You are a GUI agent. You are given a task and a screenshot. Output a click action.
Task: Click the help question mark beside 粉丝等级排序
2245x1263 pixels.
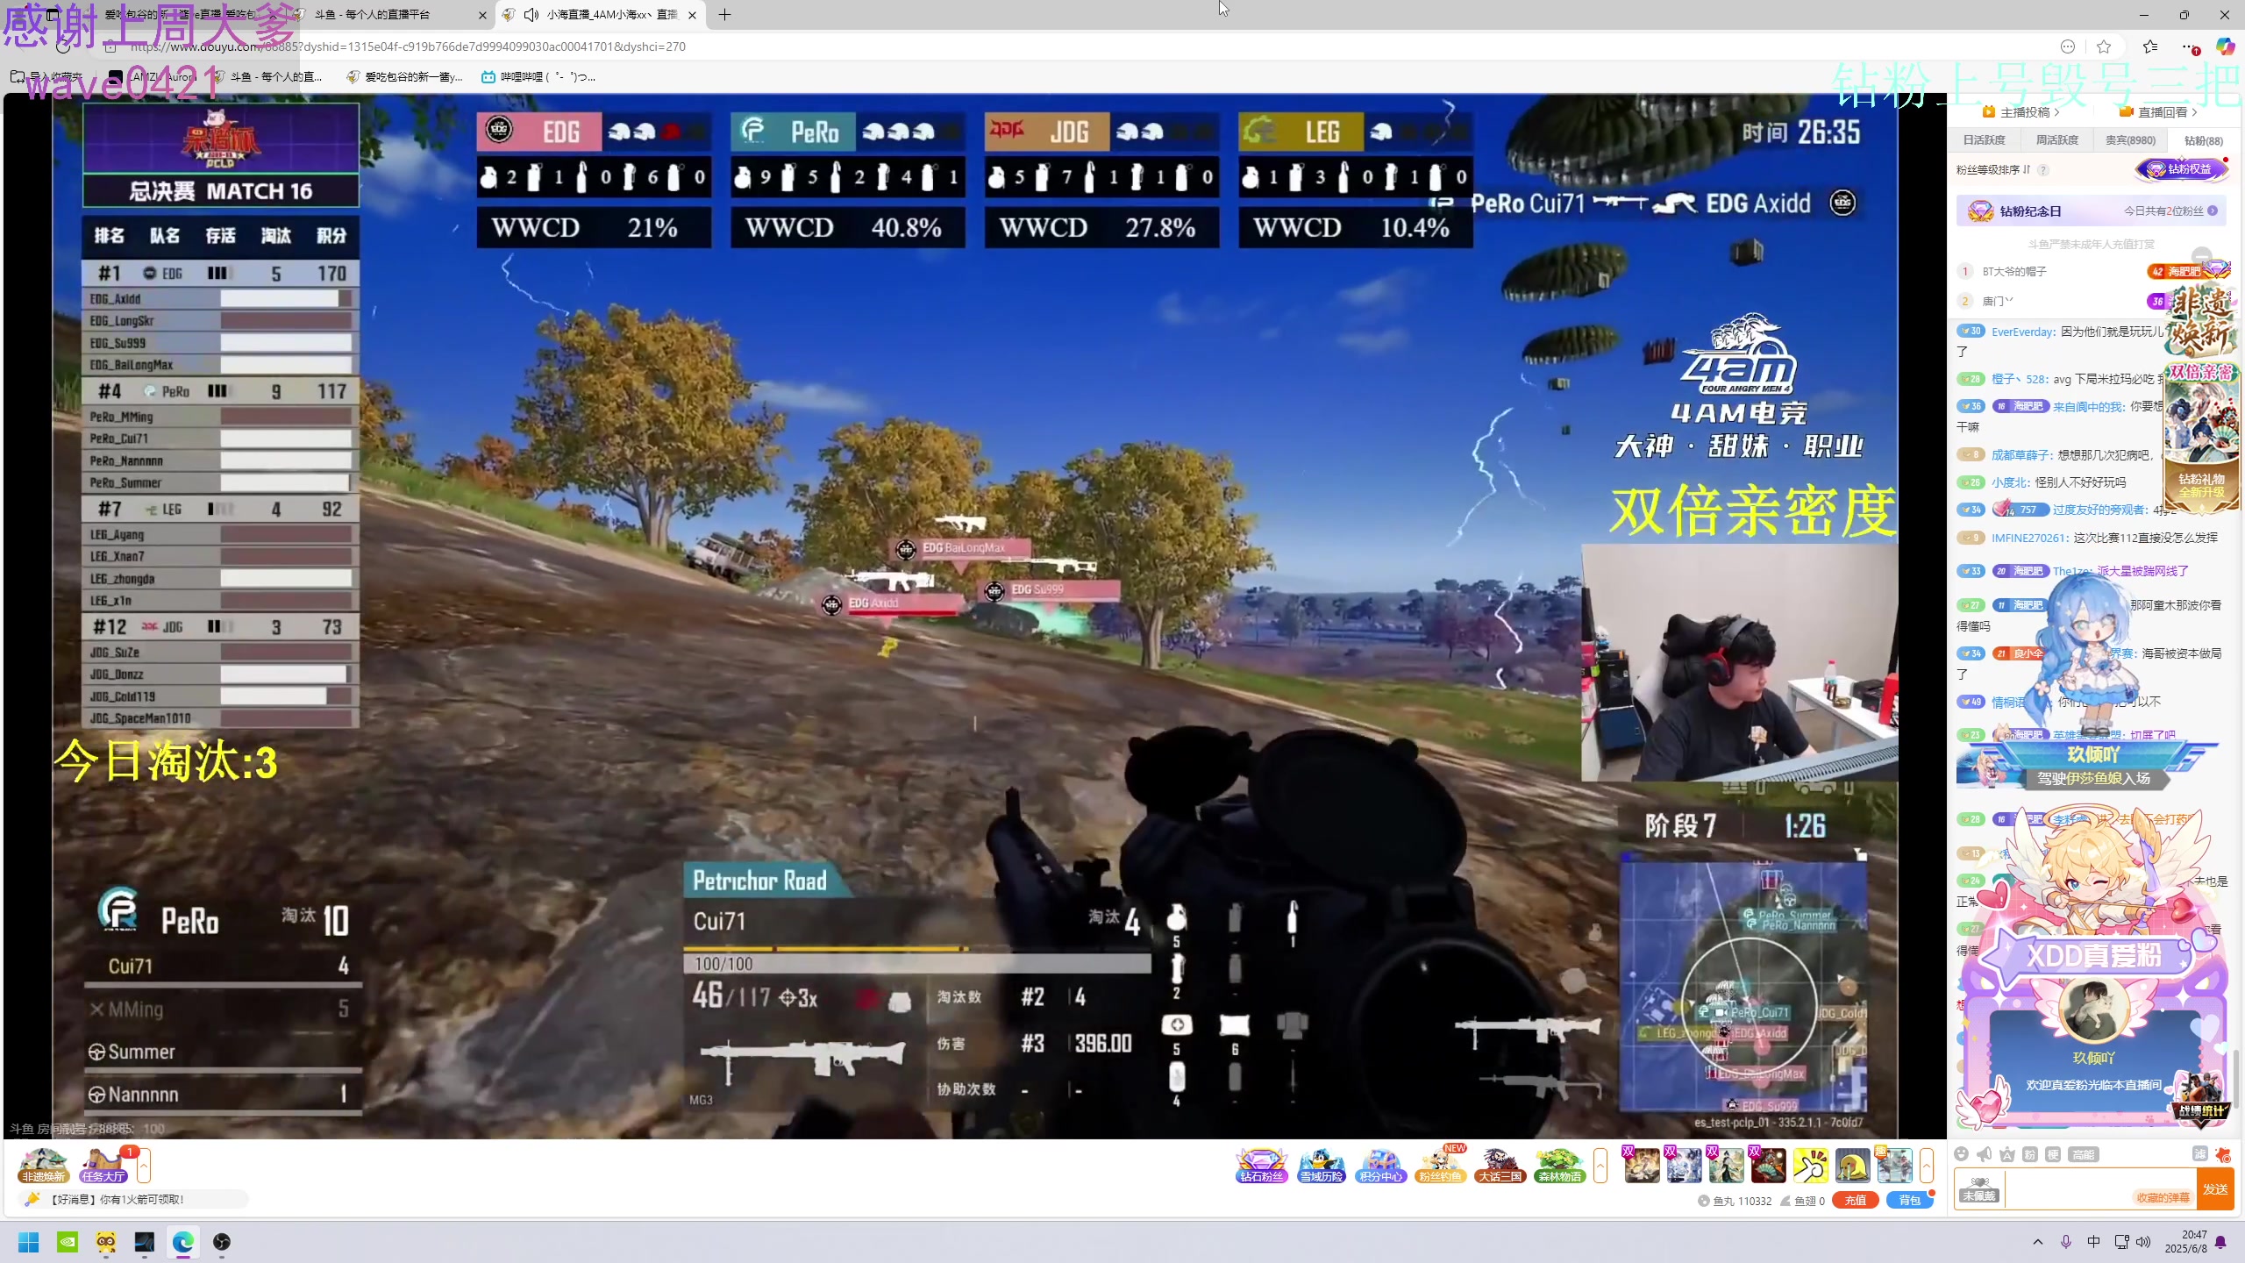[2043, 169]
